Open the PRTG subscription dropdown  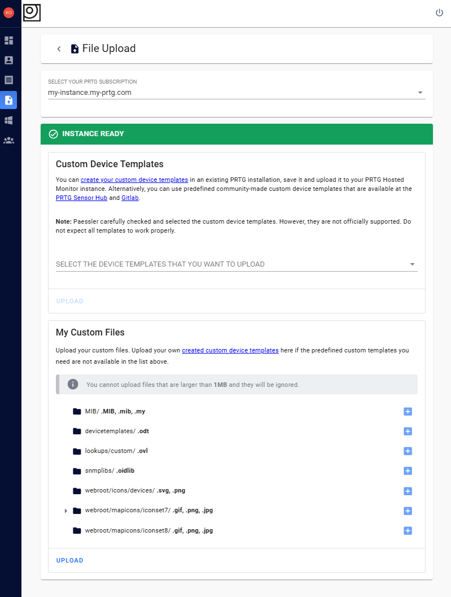(237, 93)
